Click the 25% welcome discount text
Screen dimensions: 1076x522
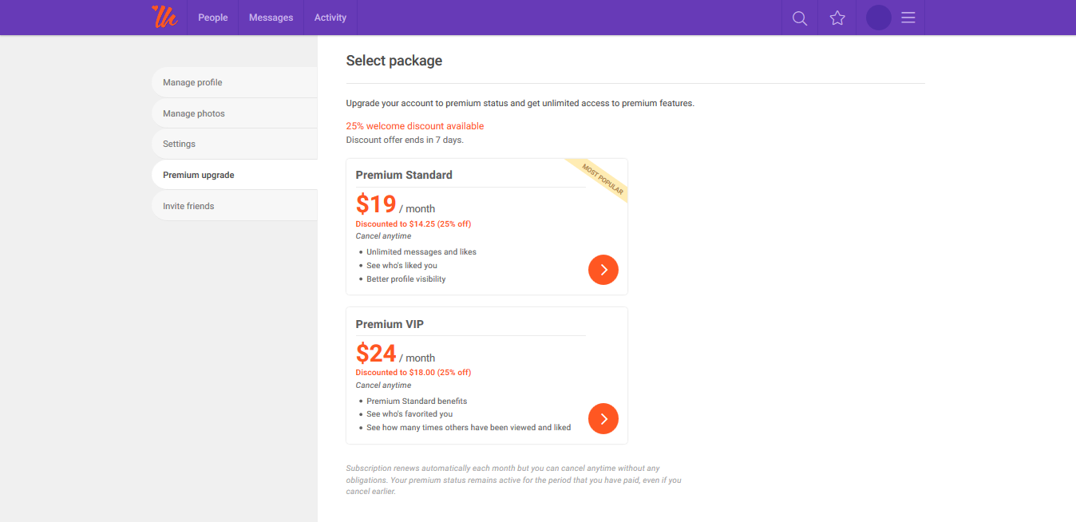click(x=414, y=126)
